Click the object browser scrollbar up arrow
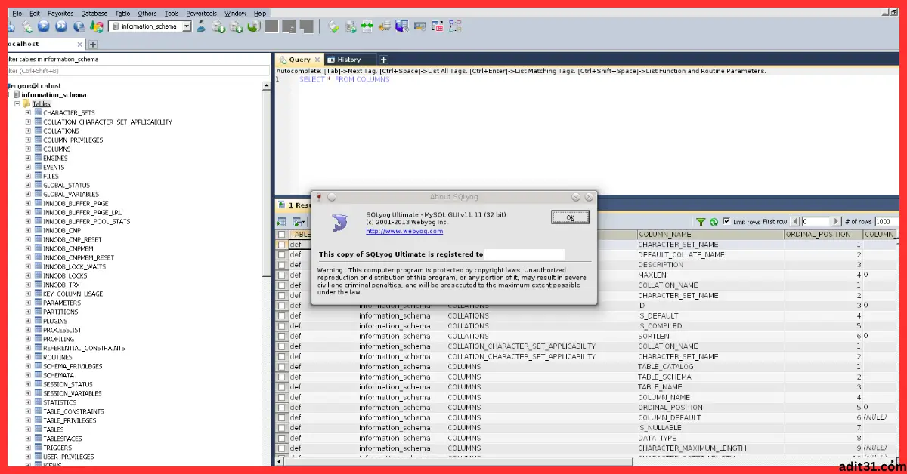 266,86
